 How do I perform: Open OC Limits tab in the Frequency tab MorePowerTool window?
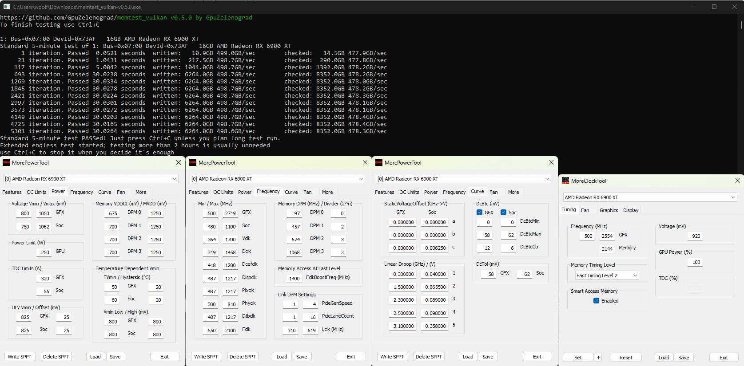pos(223,192)
